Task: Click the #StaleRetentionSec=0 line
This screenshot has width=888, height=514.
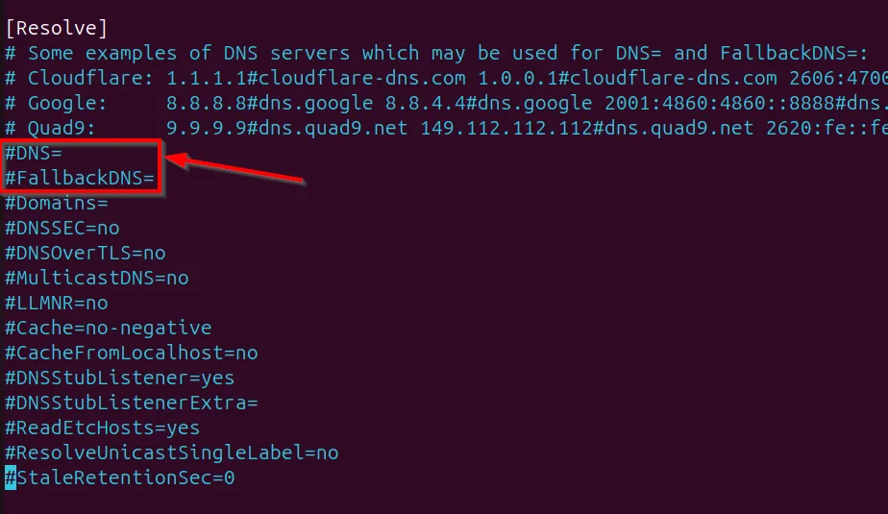Action: click(120, 477)
